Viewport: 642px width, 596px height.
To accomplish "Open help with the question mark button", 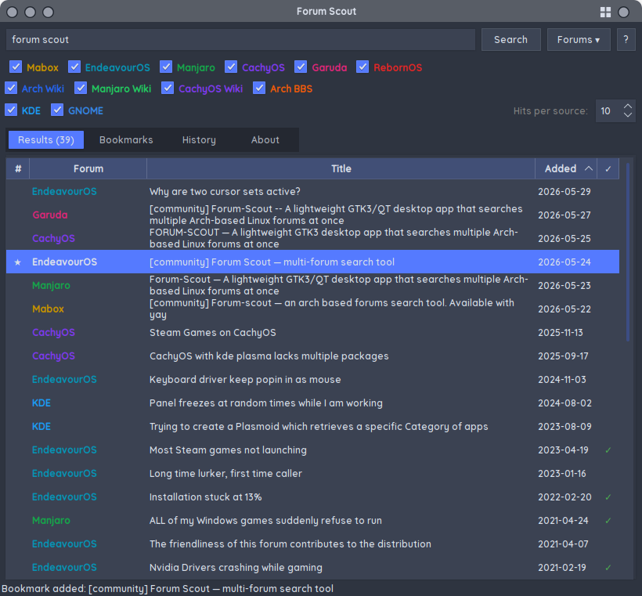I will coord(626,40).
